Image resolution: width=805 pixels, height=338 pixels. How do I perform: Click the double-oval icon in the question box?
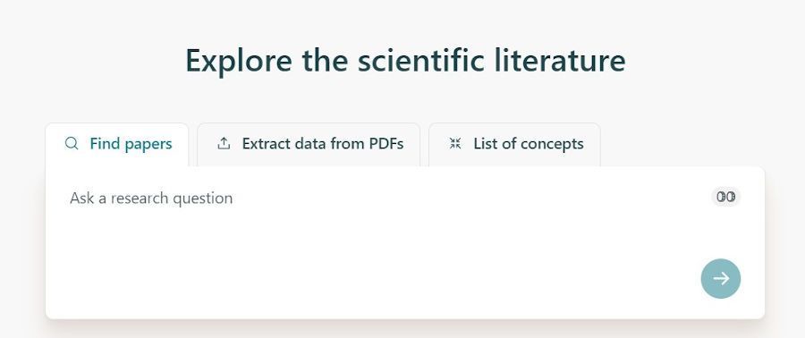pyautogui.click(x=726, y=197)
